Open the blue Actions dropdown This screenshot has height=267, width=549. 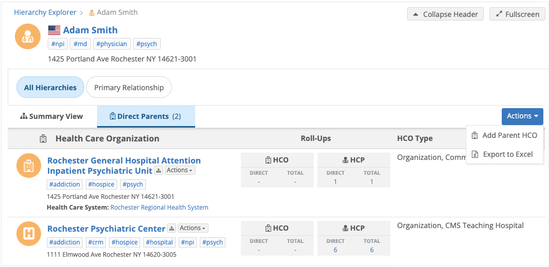point(522,116)
